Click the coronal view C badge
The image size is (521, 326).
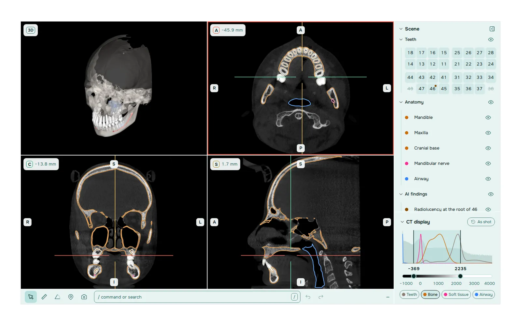point(30,164)
